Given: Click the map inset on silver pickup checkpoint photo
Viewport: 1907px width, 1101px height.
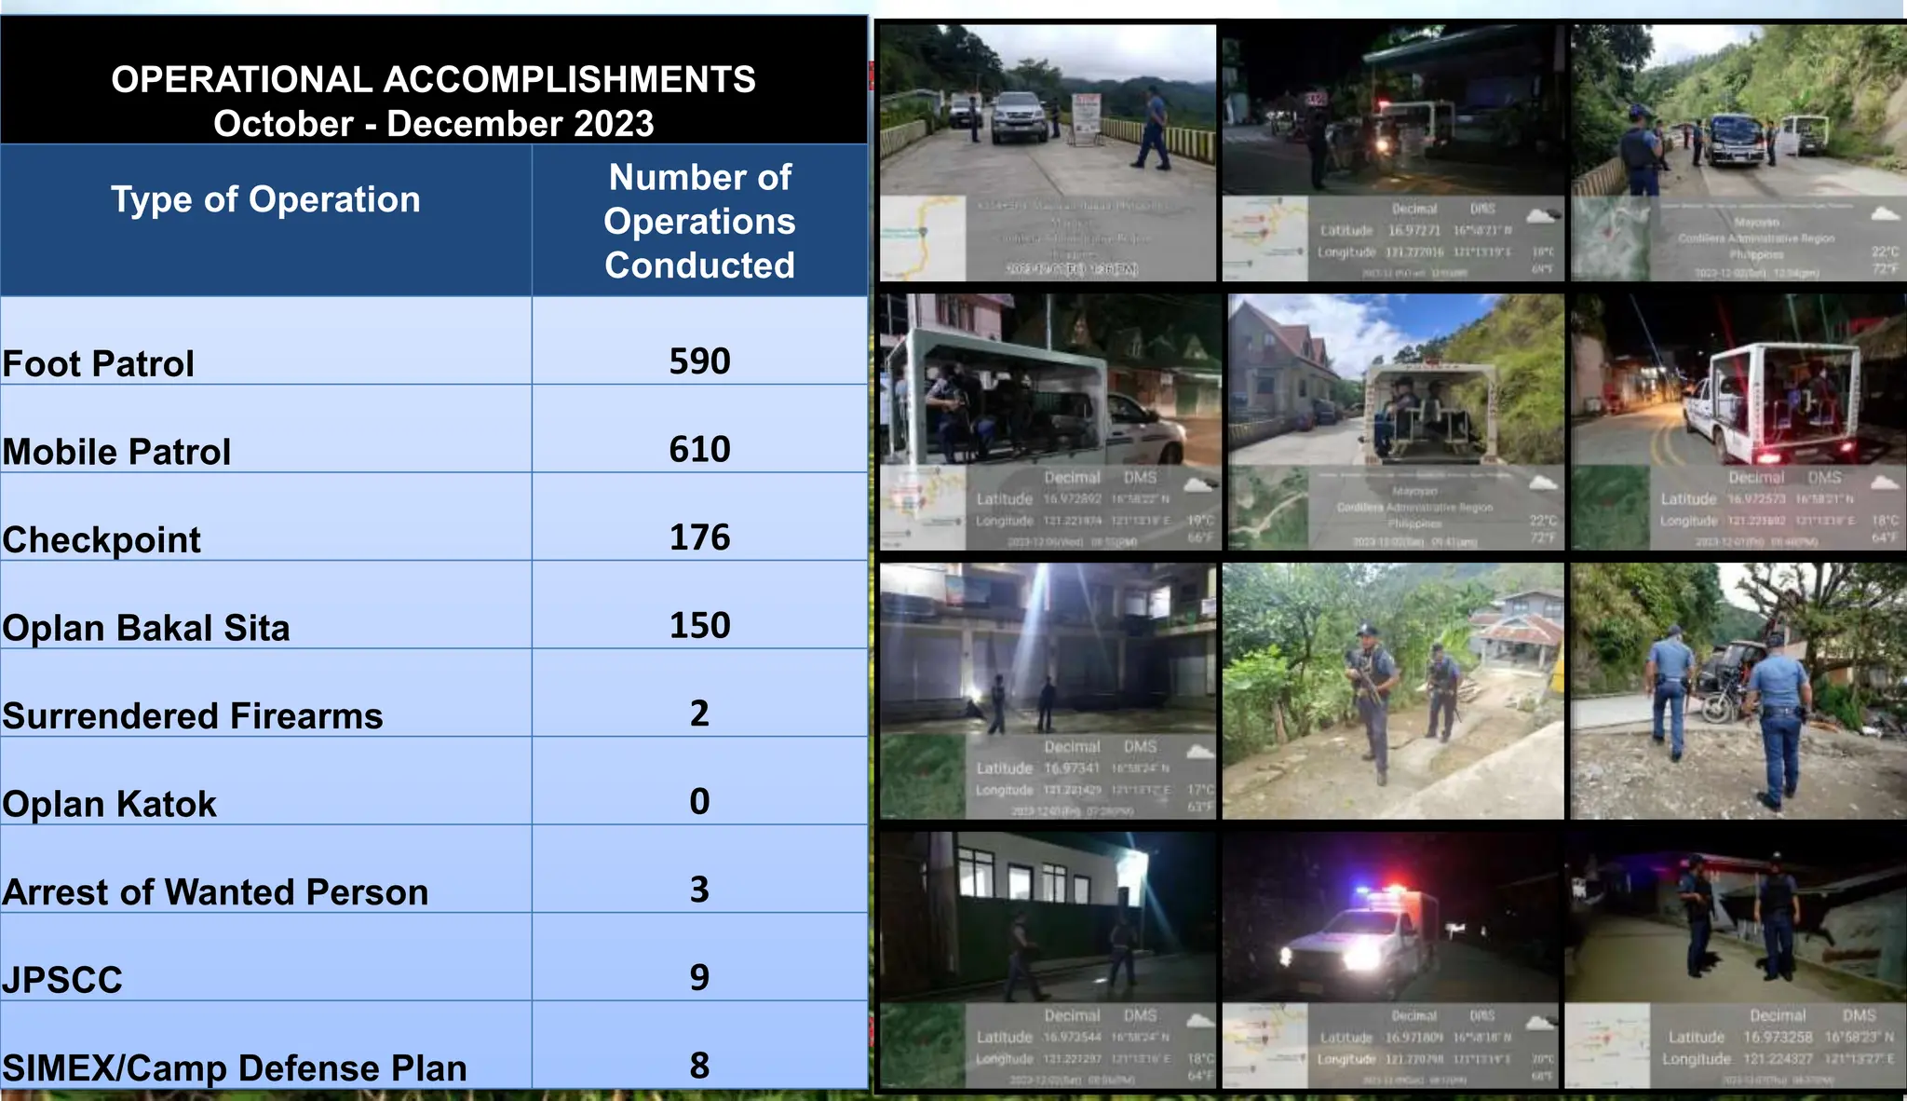Looking at the screenshot, I should point(922,238).
